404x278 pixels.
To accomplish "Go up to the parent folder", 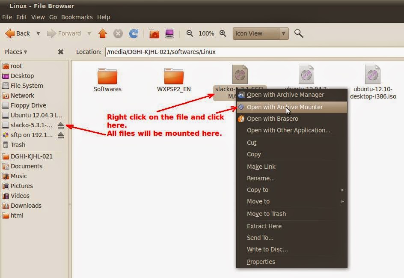I will click(103, 33).
